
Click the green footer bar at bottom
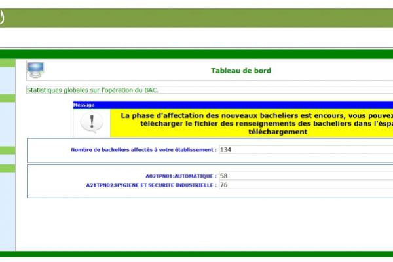click(196, 254)
